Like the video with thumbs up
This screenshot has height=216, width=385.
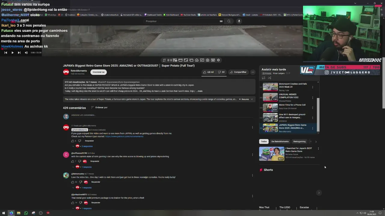coord(208,72)
